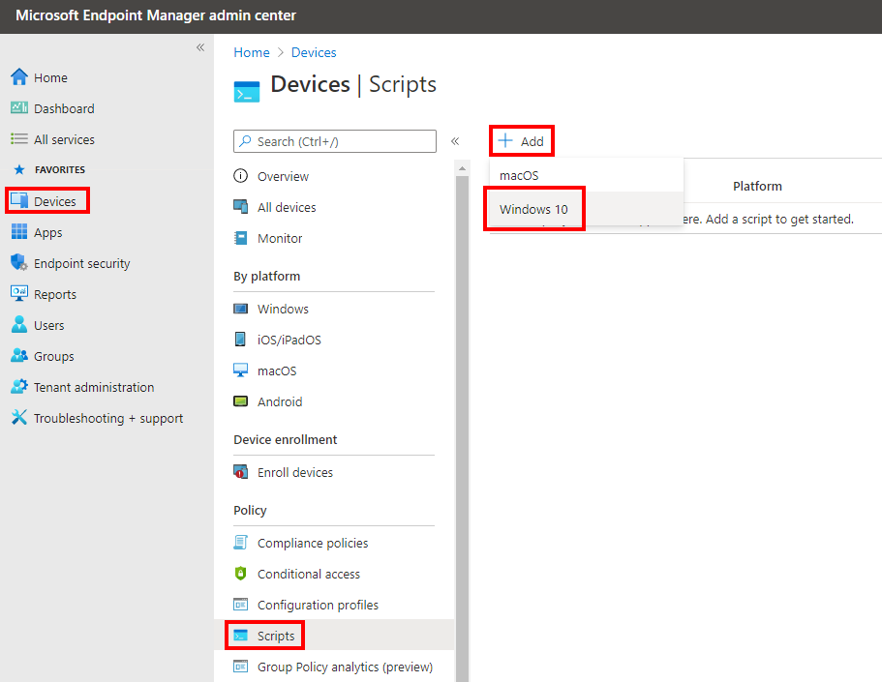Open Reports via its sidebar icon
The image size is (882, 682).
(x=19, y=293)
